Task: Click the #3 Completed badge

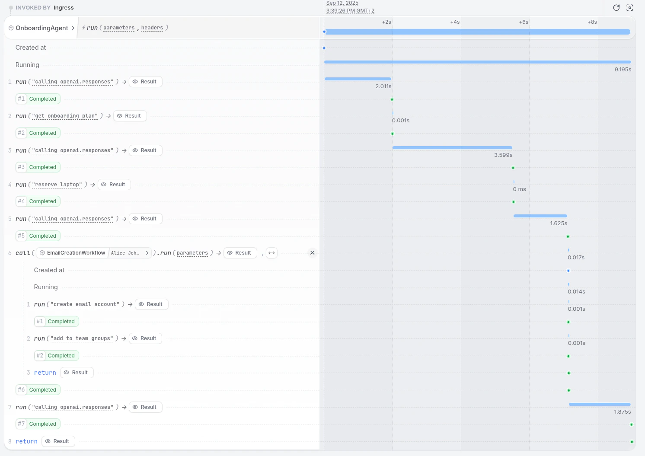Action: 38,167
